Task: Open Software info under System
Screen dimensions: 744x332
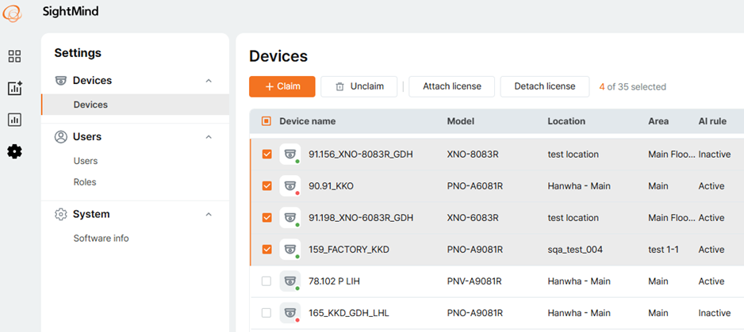Action: point(101,238)
